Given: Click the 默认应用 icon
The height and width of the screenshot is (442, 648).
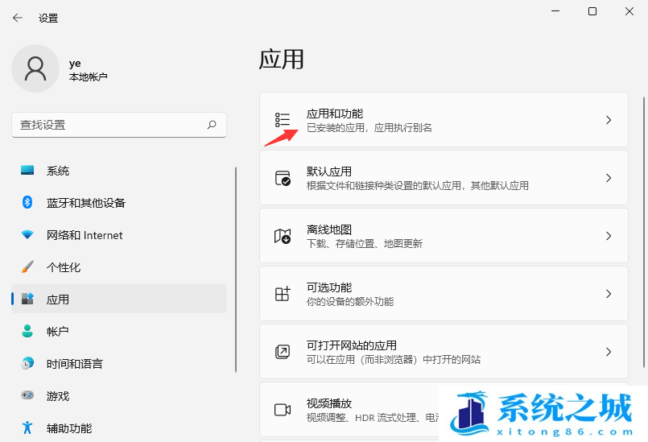Looking at the screenshot, I should pos(283,178).
